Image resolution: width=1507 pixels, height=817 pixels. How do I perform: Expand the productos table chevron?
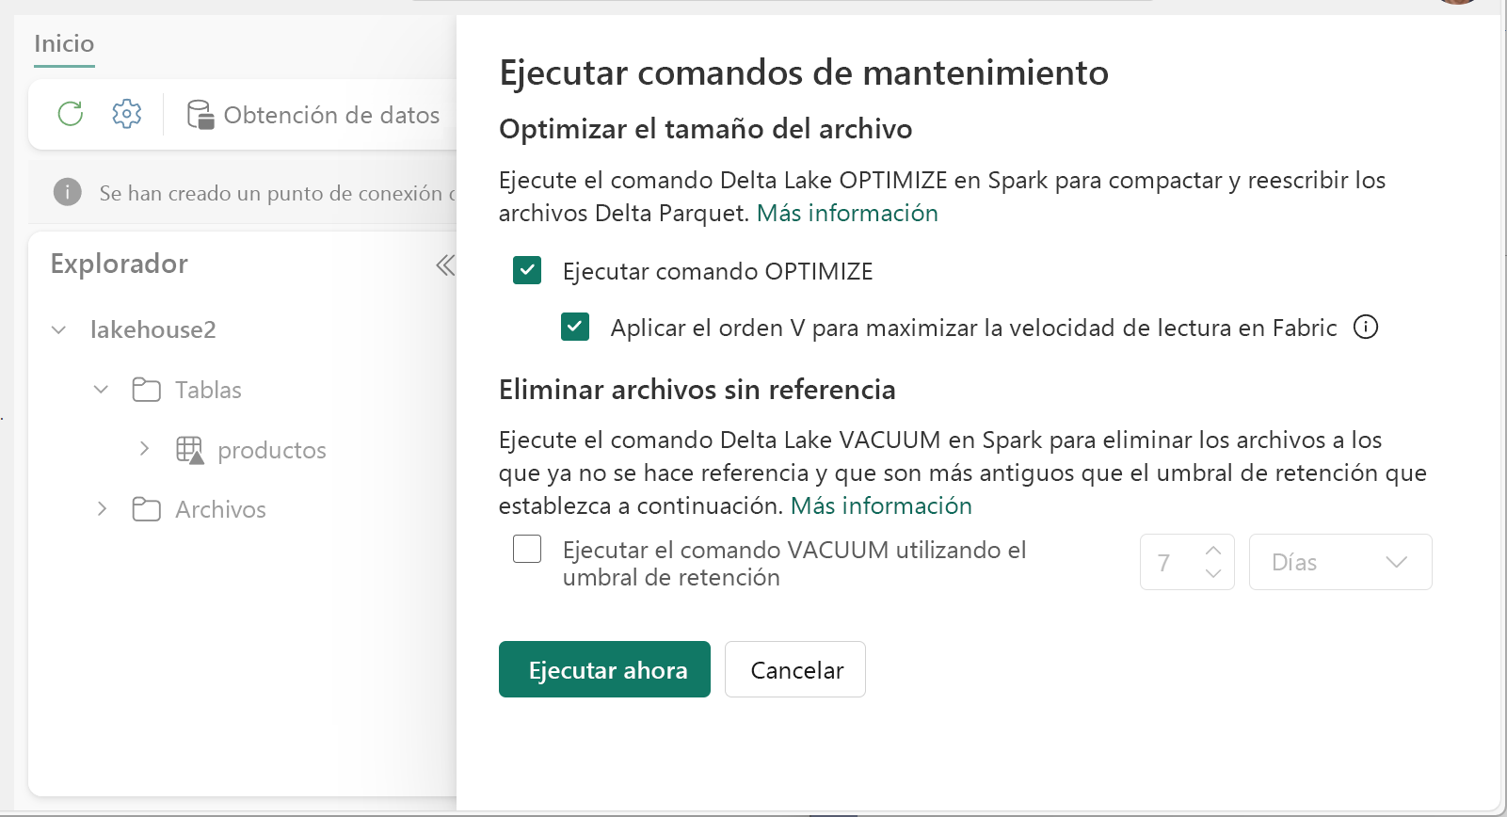pyautogui.click(x=144, y=449)
